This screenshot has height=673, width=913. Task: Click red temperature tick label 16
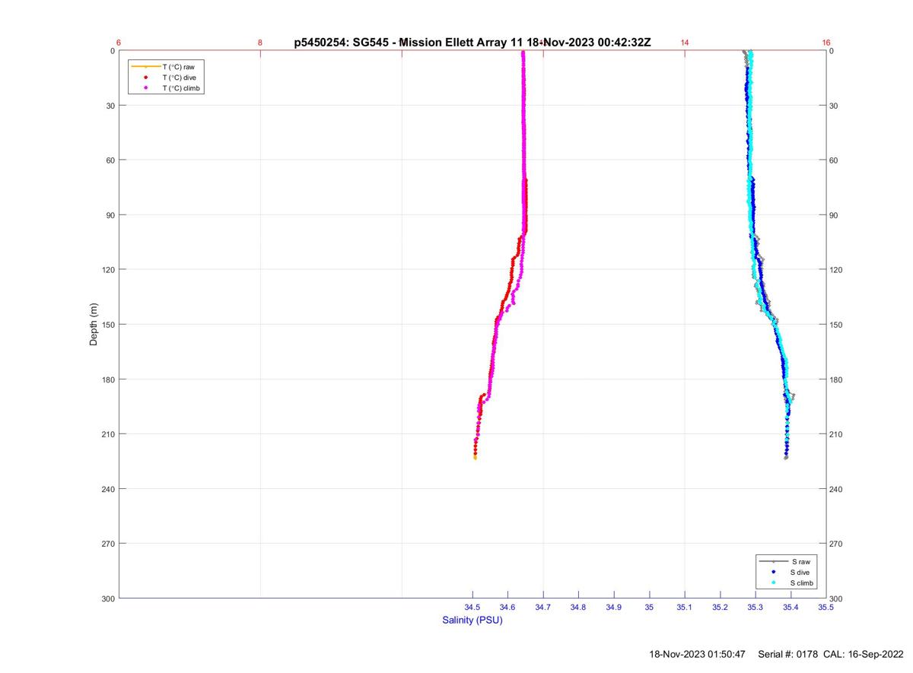tap(826, 43)
